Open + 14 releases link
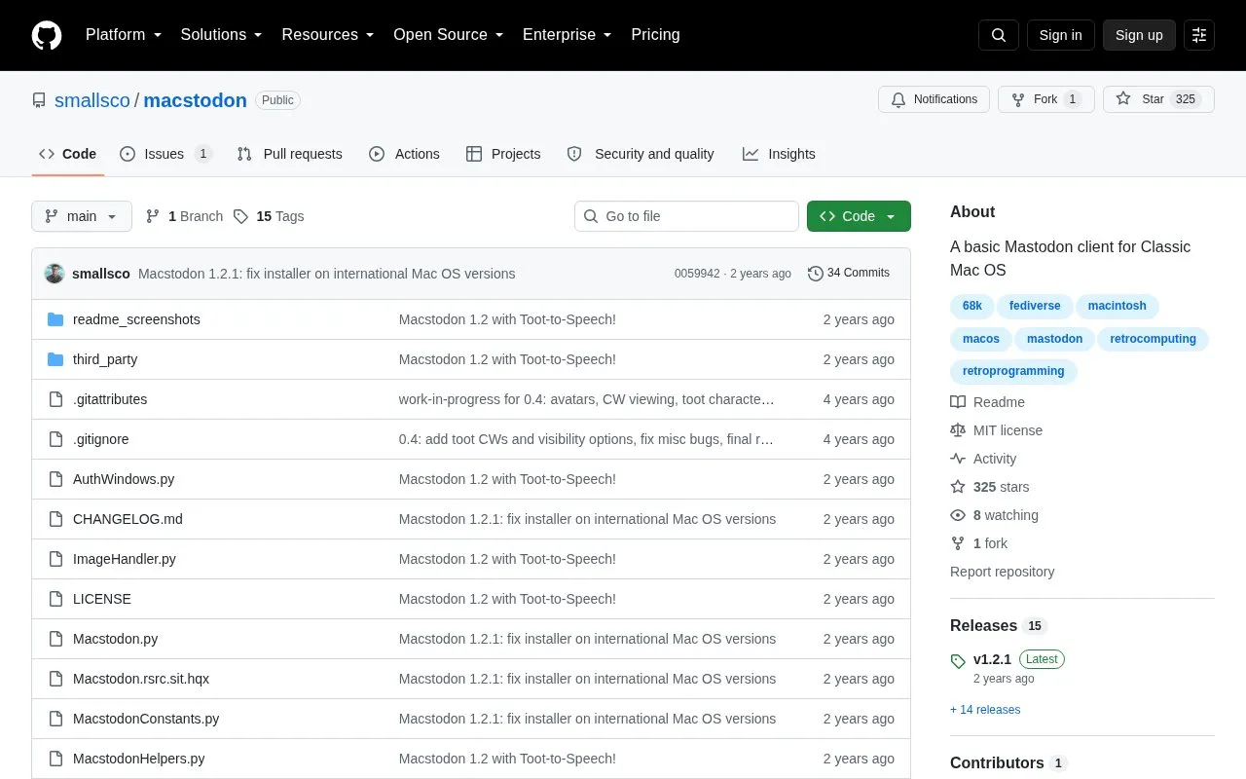The width and height of the screenshot is (1246, 779). pyautogui.click(x=985, y=710)
